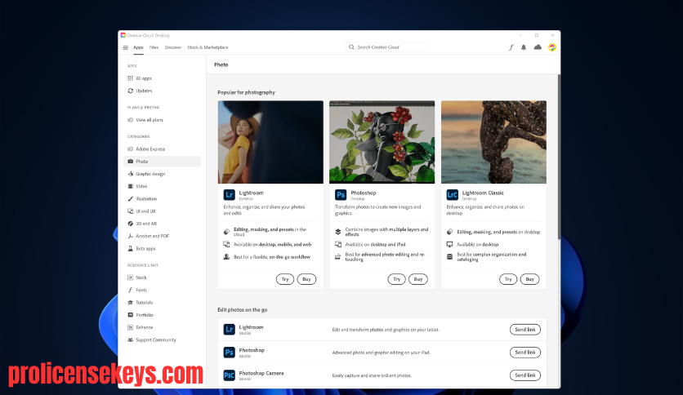Try Lightroom desktop
The width and height of the screenshot is (683, 395).
[x=285, y=279]
